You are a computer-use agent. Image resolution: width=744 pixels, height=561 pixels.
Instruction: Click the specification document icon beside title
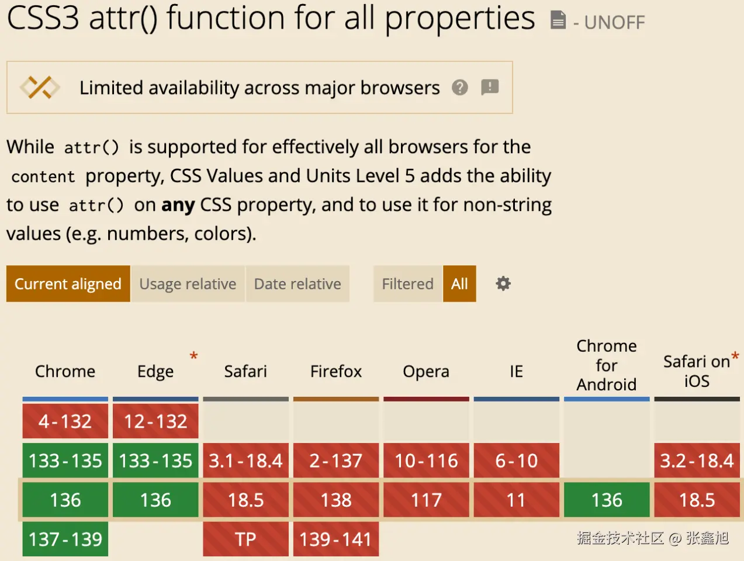pyautogui.click(x=558, y=20)
